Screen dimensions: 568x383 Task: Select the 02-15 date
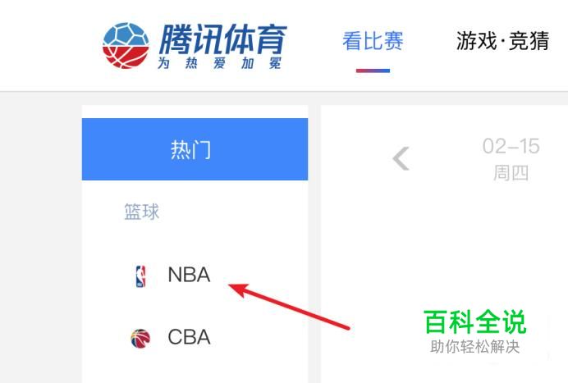click(x=511, y=146)
